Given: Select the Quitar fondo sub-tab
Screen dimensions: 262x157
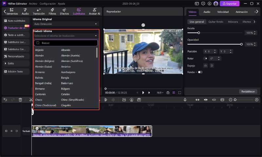Looking at the screenshot, I should pyautogui.click(x=216, y=22).
